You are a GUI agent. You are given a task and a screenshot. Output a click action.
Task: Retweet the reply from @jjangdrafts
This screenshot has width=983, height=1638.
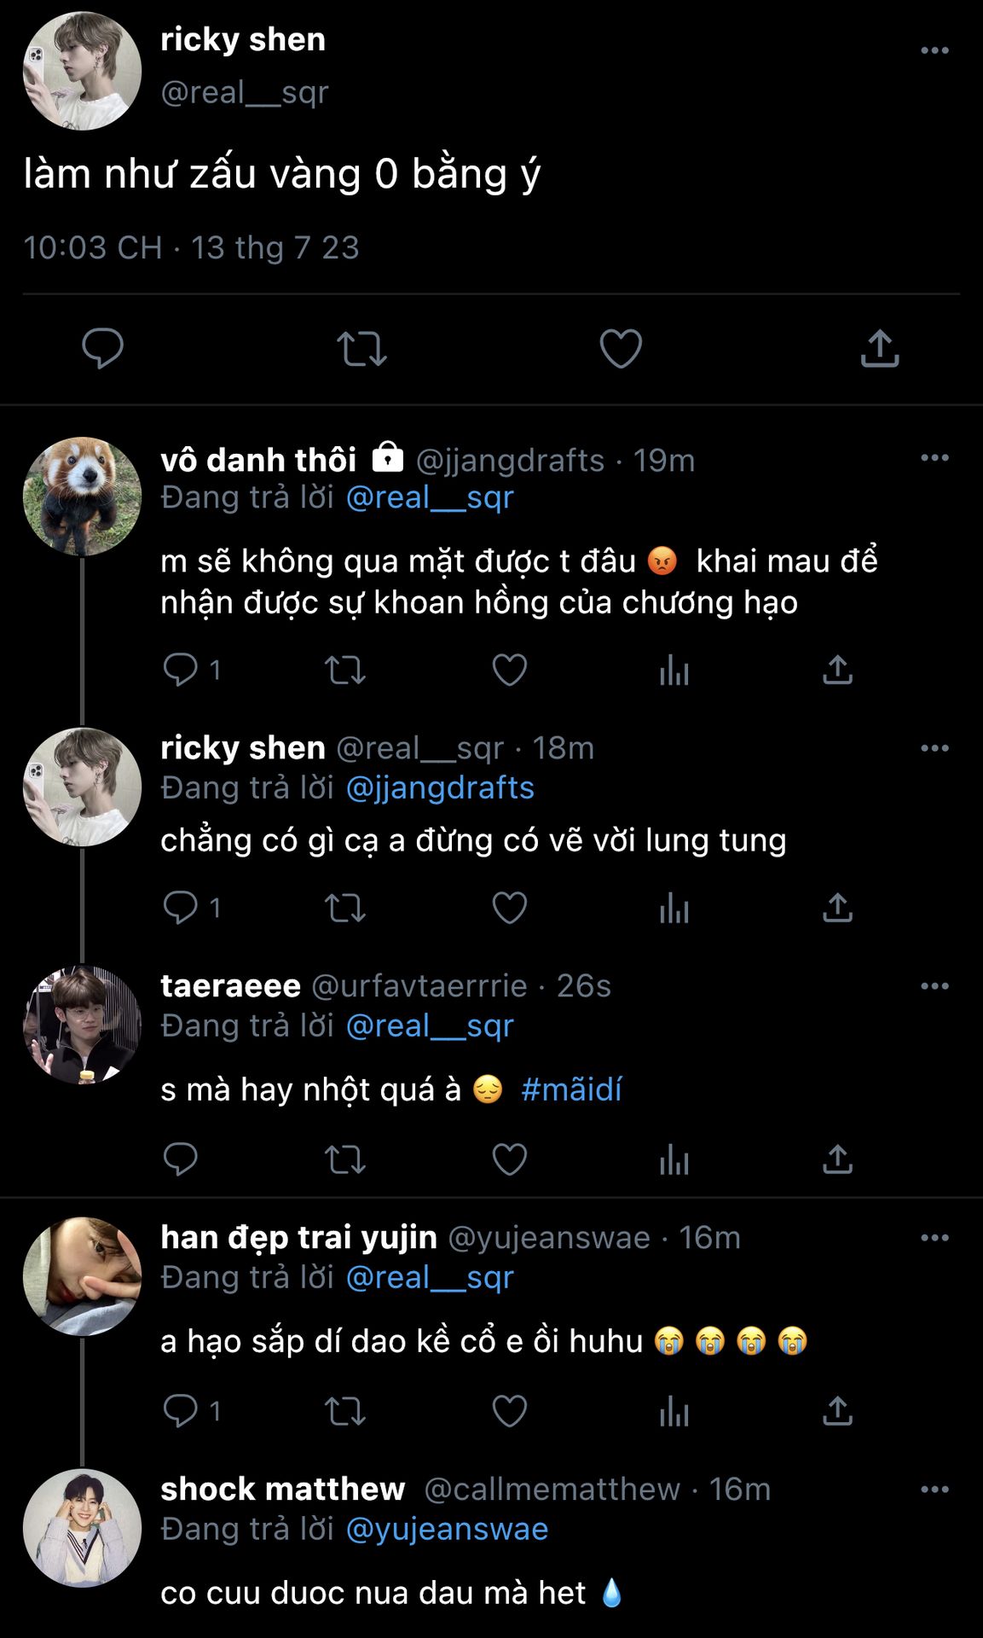pyautogui.click(x=345, y=671)
